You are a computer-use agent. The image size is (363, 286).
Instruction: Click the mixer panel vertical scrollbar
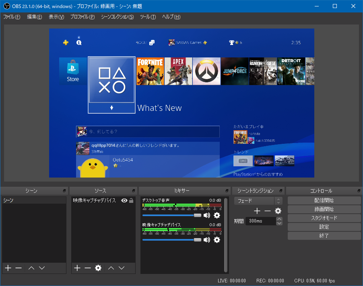click(x=226, y=235)
